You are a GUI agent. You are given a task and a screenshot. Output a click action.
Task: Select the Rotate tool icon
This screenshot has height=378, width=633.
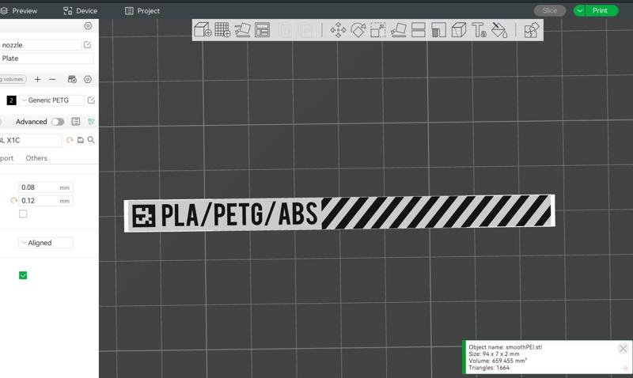tap(358, 30)
